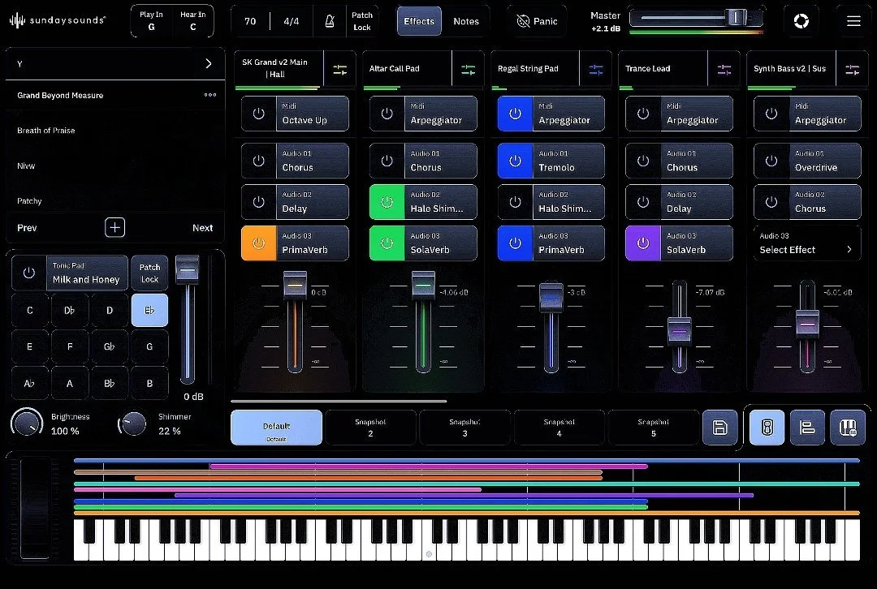Toggle power for SK Grand Octave Up

coord(259,114)
